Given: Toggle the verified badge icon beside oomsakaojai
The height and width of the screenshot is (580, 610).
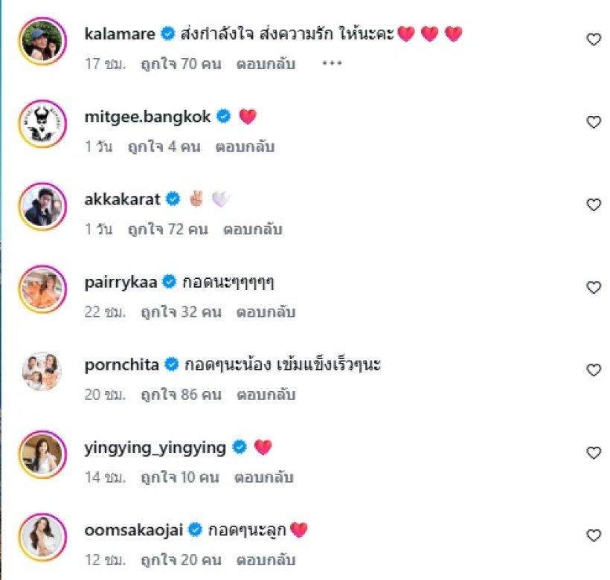Looking at the screenshot, I should pyautogui.click(x=194, y=528).
